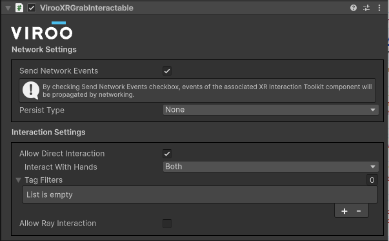Open the component presets icon
The image size is (389, 241).
tap(366, 8)
